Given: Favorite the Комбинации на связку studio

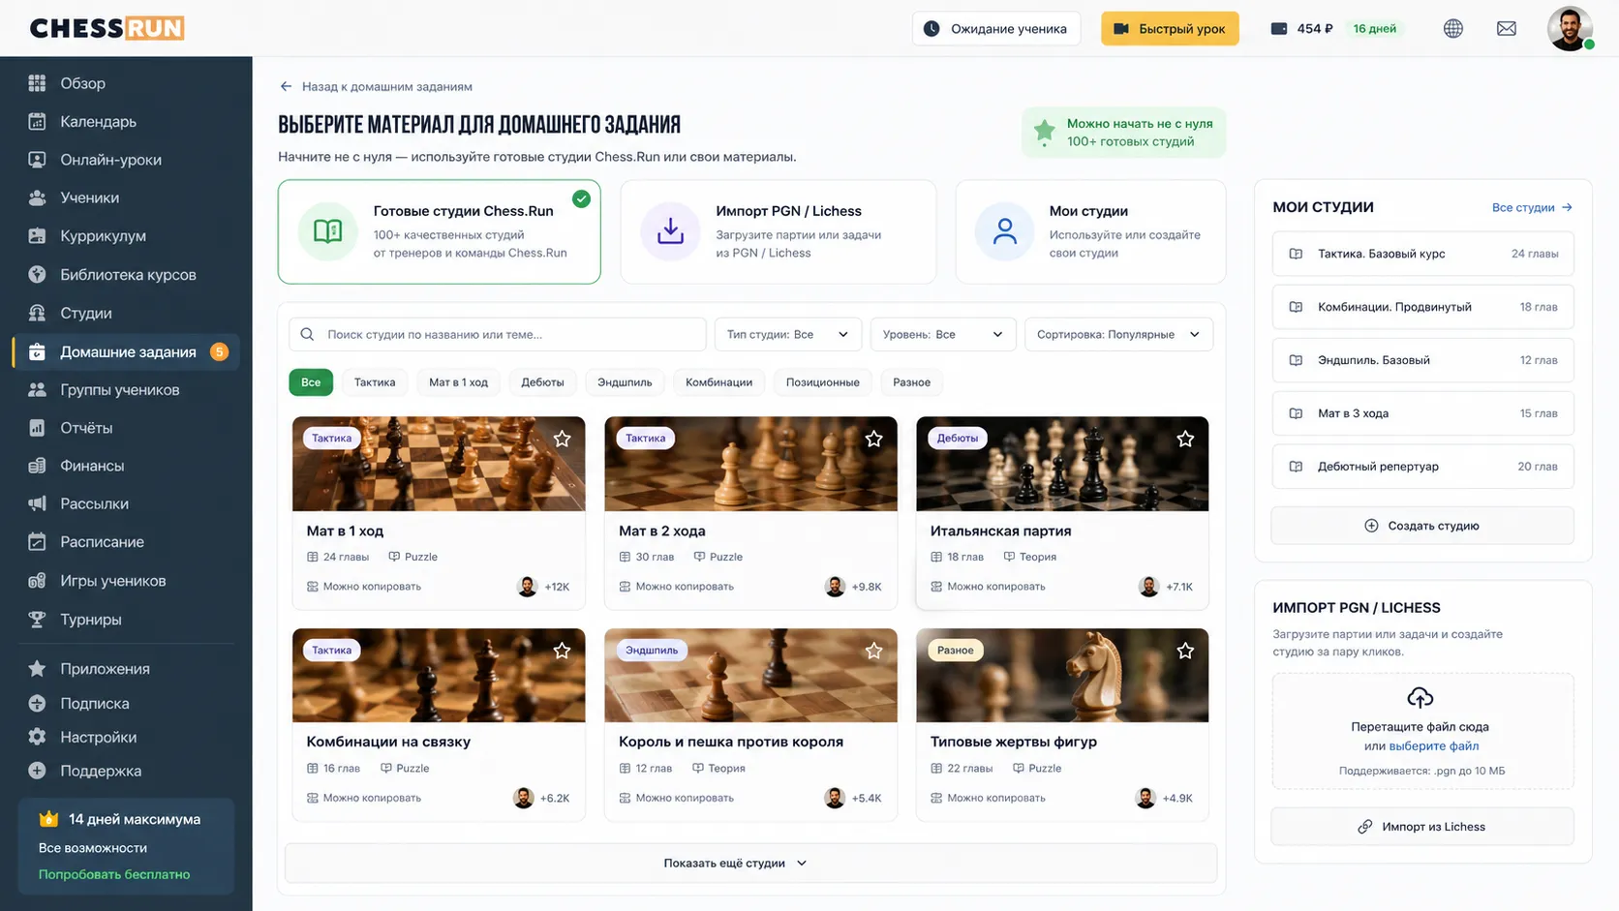Looking at the screenshot, I should pyautogui.click(x=562, y=651).
